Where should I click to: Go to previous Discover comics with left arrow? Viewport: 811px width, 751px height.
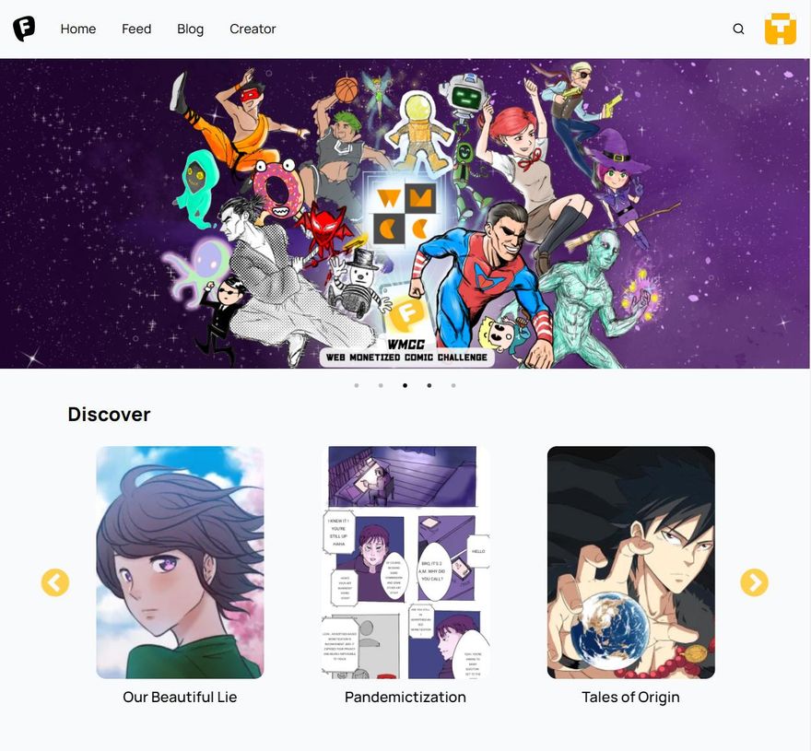pos(55,582)
